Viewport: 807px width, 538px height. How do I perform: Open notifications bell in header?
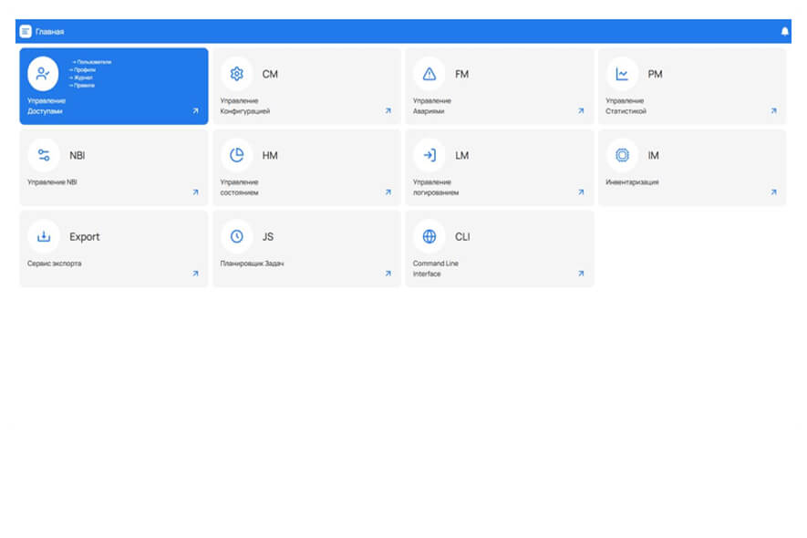784,32
